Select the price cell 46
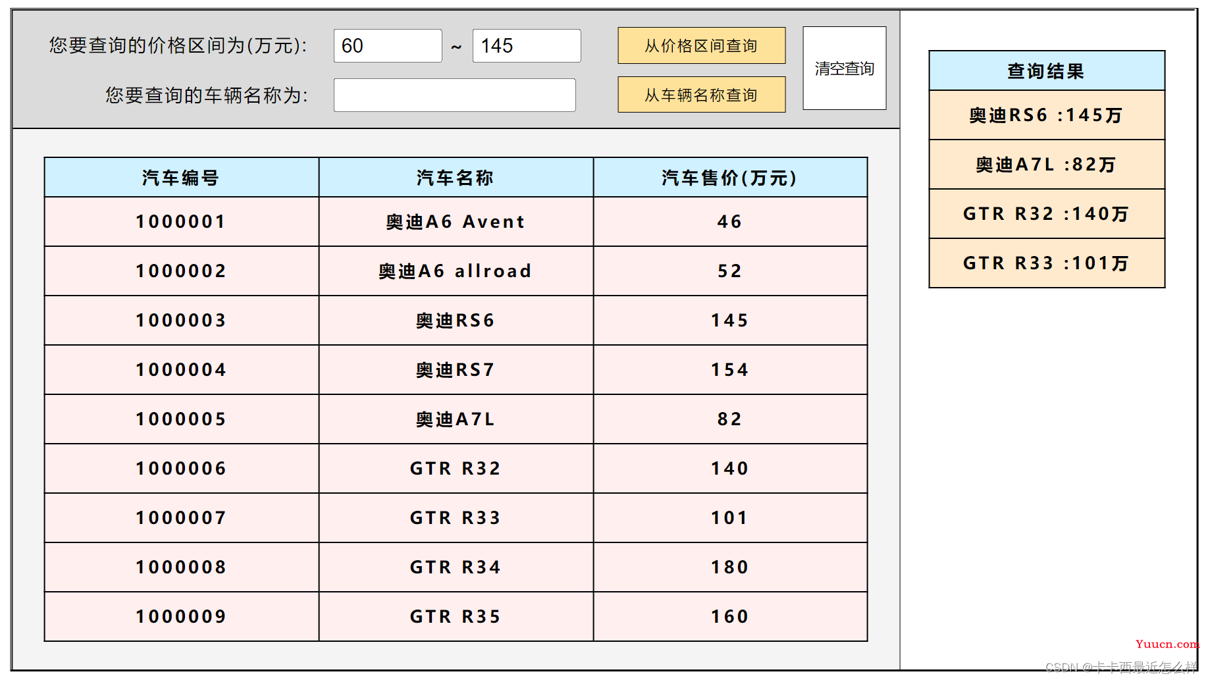The height and width of the screenshot is (680, 1208). (731, 222)
